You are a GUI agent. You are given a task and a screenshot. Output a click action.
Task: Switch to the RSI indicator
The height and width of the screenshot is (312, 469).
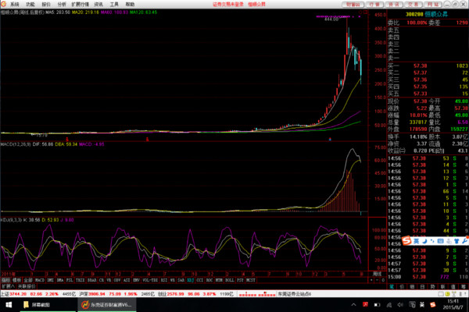tap(164, 280)
